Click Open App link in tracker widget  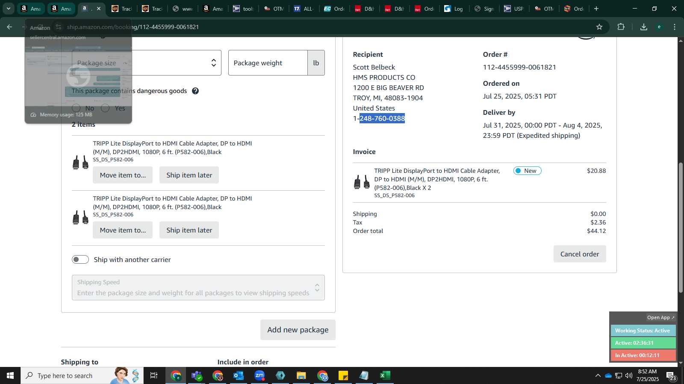(660, 317)
